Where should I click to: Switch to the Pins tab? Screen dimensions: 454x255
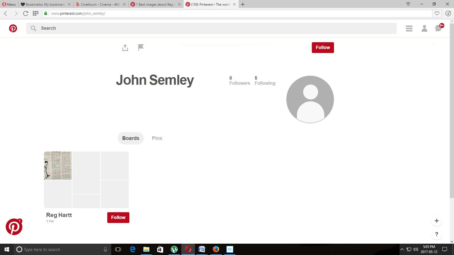(157, 138)
